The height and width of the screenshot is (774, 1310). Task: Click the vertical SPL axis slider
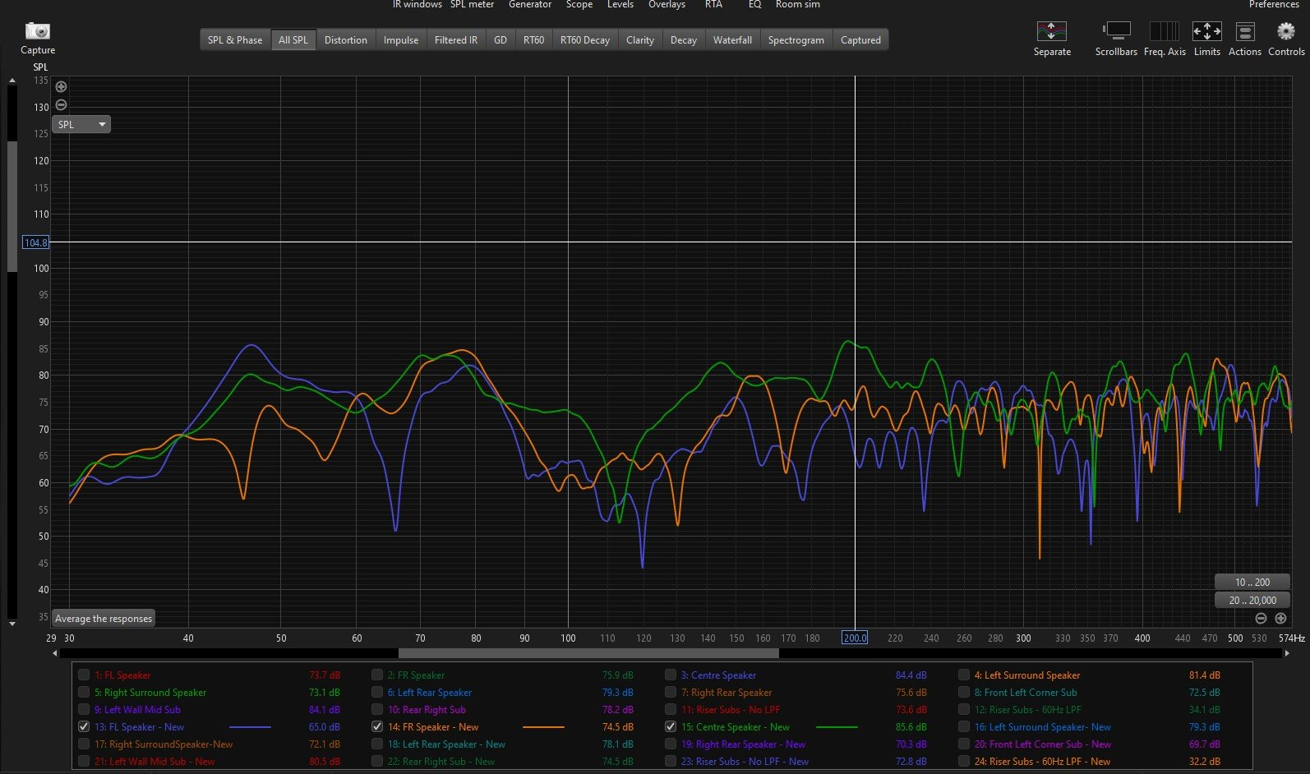click(12, 205)
